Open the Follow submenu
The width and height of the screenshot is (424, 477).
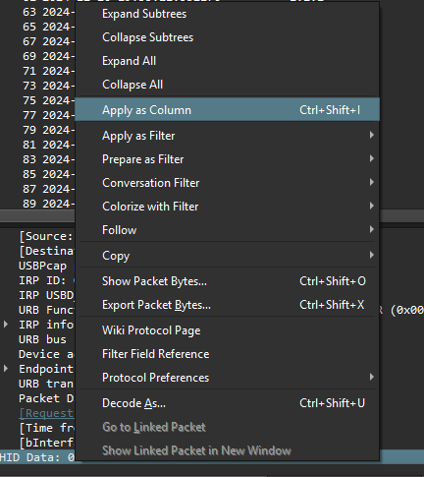click(x=227, y=230)
